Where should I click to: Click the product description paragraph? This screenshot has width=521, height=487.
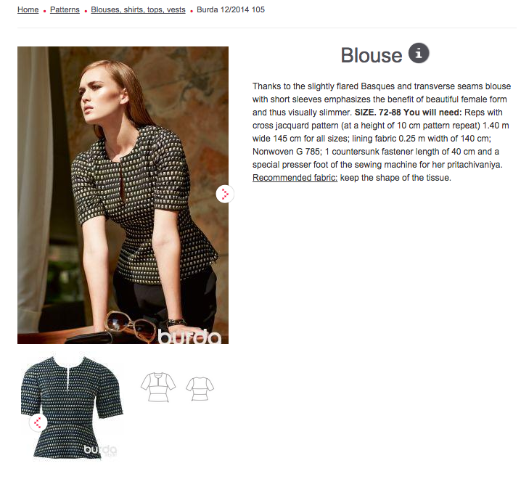point(382,132)
